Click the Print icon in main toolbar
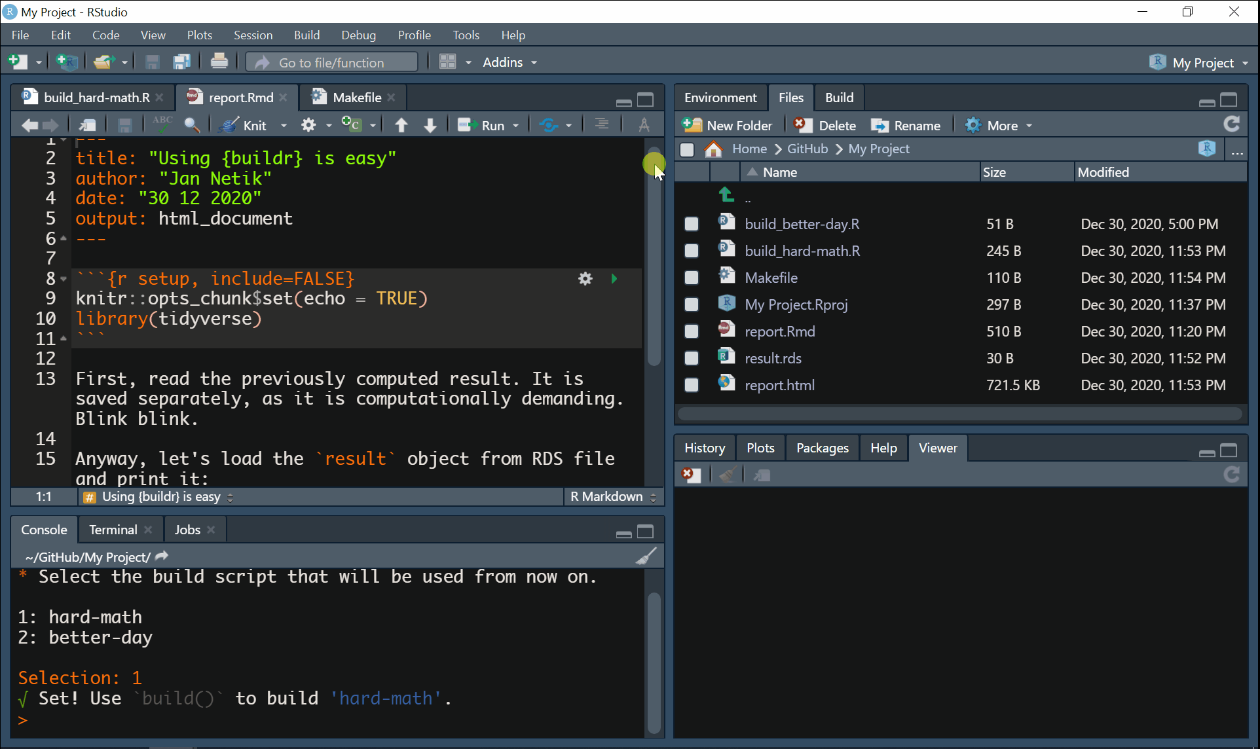Image resolution: width=1260 pixels, height=749 pixels. (x=219, y=62)
